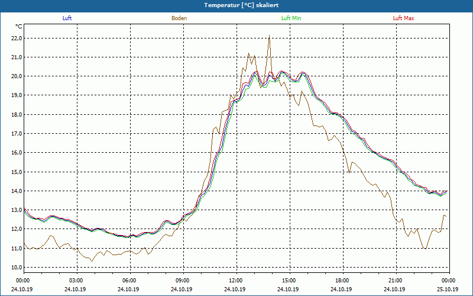Screen dimensions: 473x296
Task: Click the Boden curve peak near 22 °C
Action: tap(269, 36)
